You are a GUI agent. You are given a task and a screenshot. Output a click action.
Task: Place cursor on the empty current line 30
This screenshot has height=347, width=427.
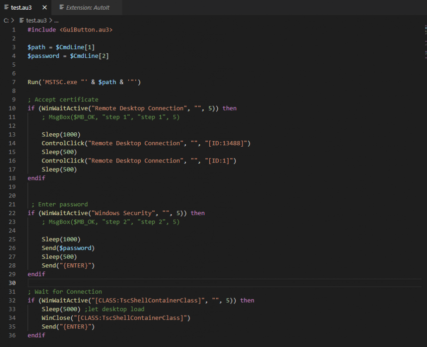[225, 283]
